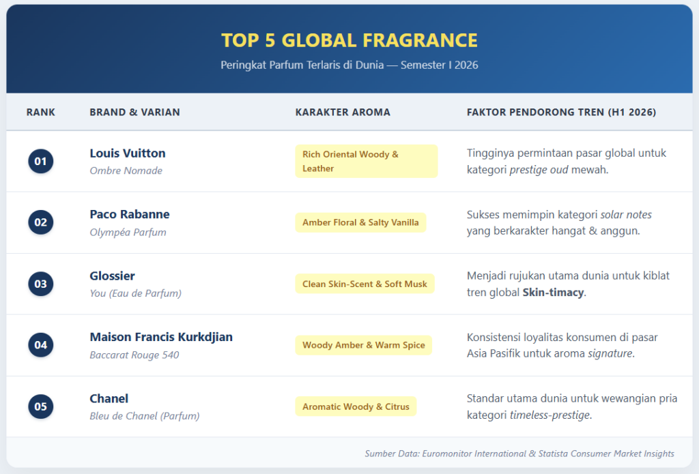Viewport: 699px width, 474px height.
Task: Click the timeless-prestige trend description
Action: point(572,406)
